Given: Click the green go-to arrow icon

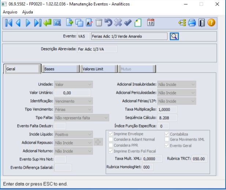Looking at the screenshot, I should coord(47,23).
